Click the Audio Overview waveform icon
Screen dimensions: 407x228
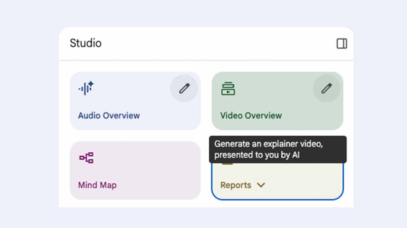86,88
